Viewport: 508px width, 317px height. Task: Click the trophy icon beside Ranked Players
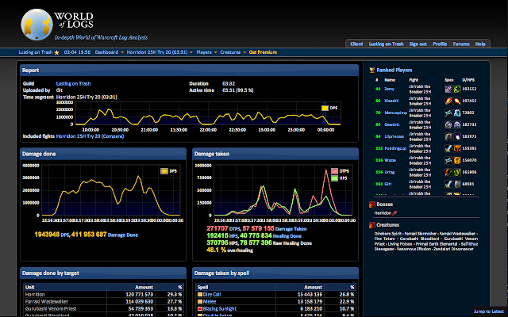point(372,70)
